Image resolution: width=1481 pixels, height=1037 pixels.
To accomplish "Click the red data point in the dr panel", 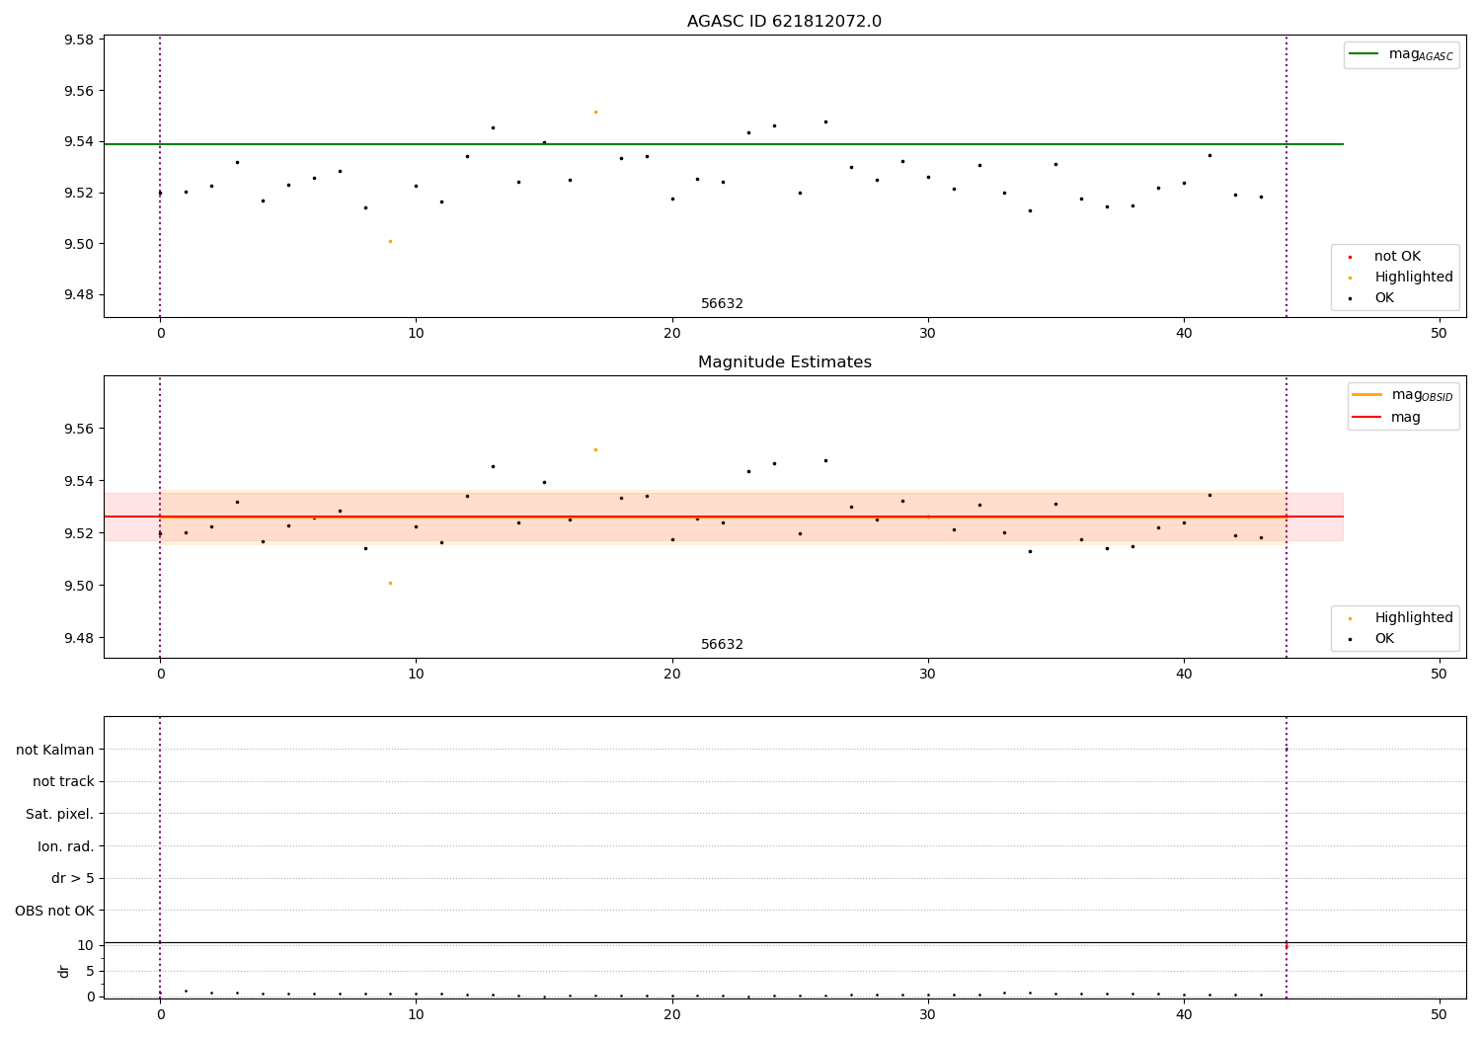I will [x=1286, y=946].
